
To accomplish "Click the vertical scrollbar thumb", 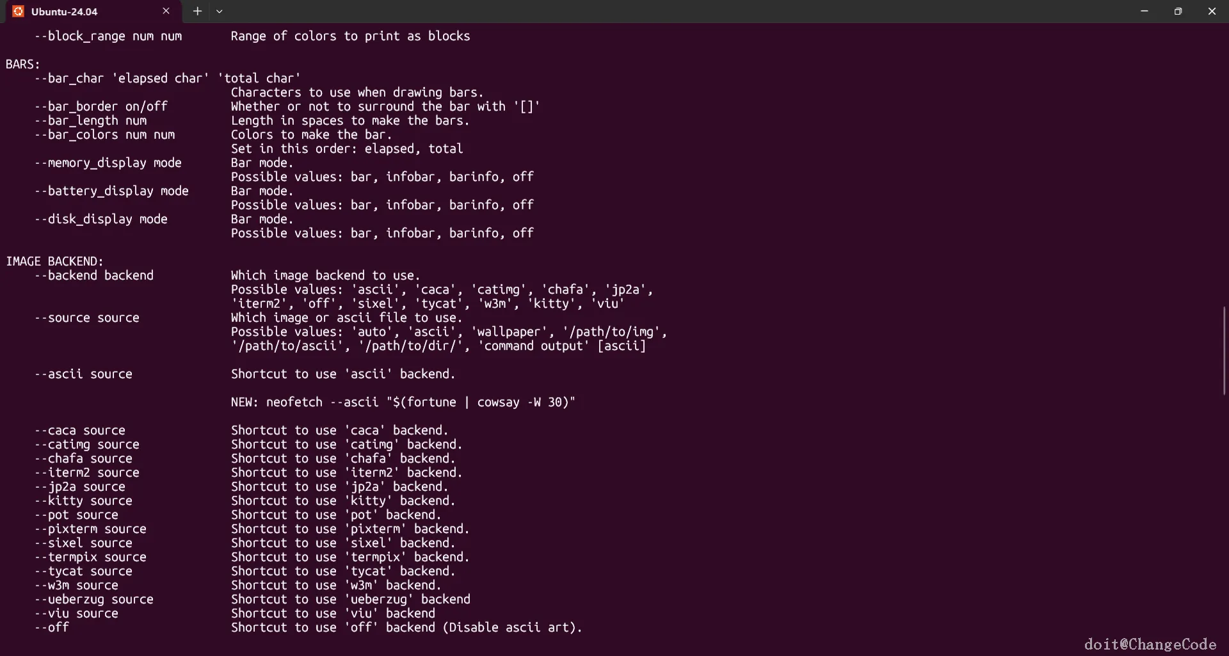I will [1224, 351].
